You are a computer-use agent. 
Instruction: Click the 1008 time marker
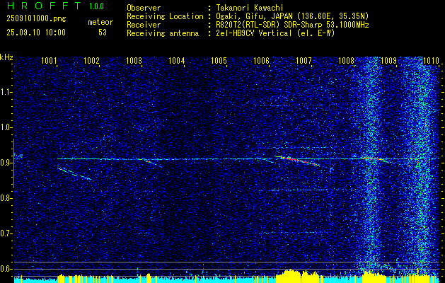pyautogui.click(x=346, y=60)
